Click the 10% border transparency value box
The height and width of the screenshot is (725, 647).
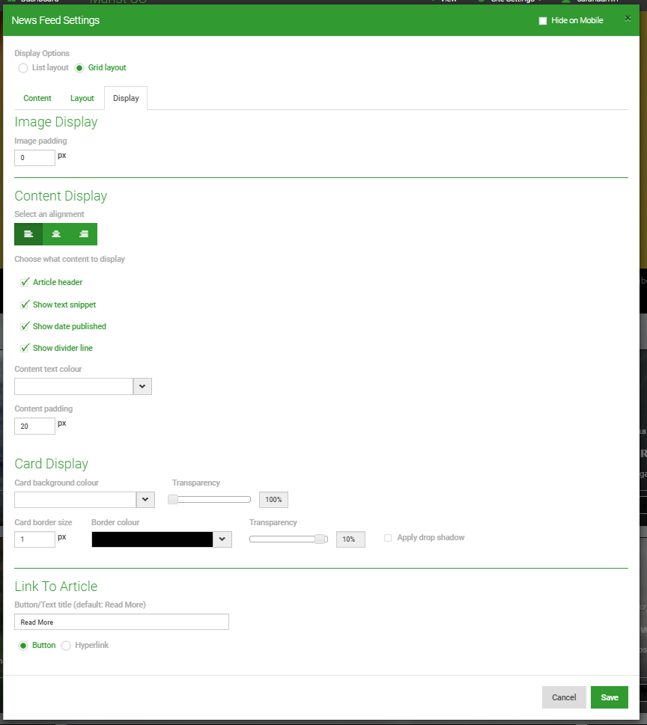click(x=350, y=539)
